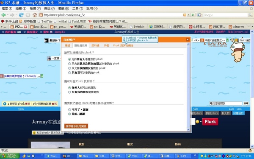Select 只允許朋友及朋友的朋友 option
Screen dimensions: 254x159
click(x=69, y=64)
